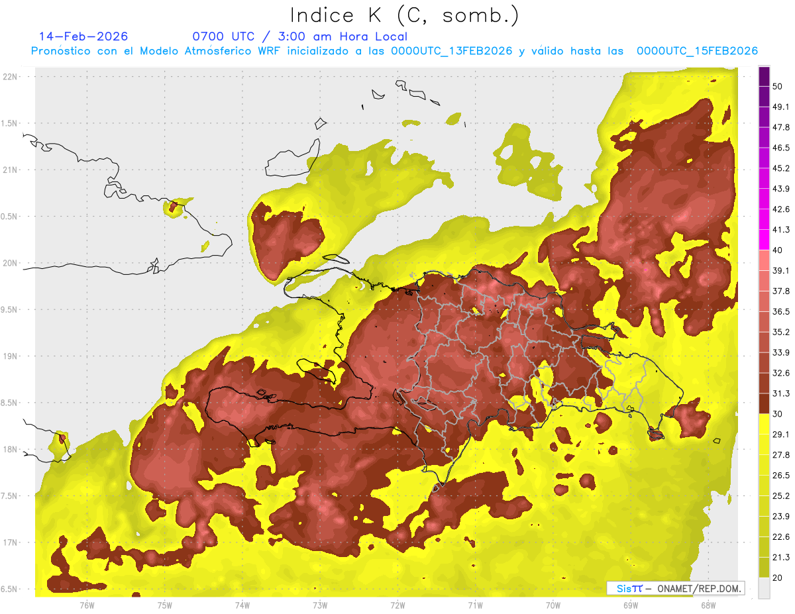
Task: Click the "45.2" legend value
Action: (781, 168)
